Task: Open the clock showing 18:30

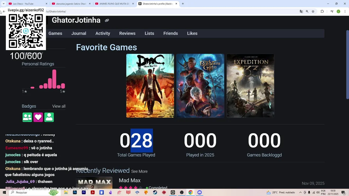Action: [x=333, y=192]
